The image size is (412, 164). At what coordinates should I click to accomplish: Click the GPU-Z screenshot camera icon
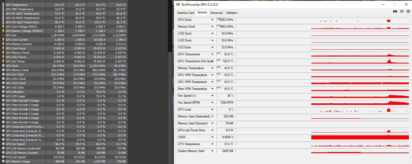pos(395,11)
